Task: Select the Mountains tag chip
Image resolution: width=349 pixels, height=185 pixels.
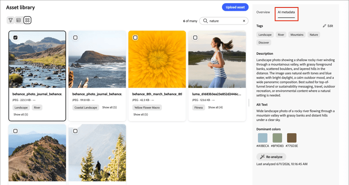Action: click(297, 35)
